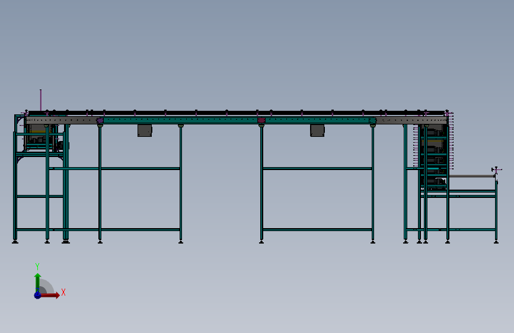The width and height of the screenshot is (514, 333).
Task: Select the tall purple vertical rod at the top left
Action: 41,100
